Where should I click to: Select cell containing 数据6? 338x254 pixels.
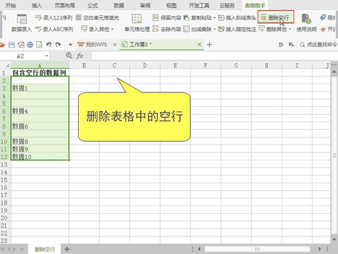point(40,126)
